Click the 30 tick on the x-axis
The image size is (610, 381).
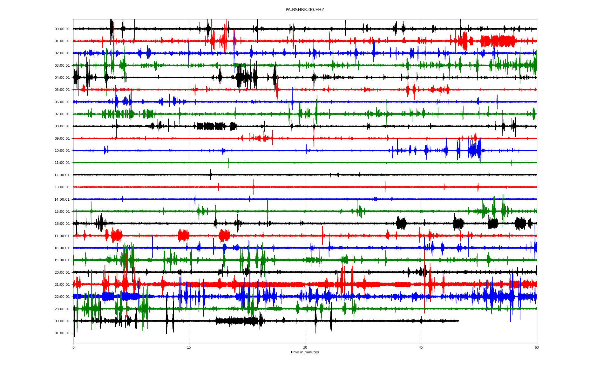[305, 347]
